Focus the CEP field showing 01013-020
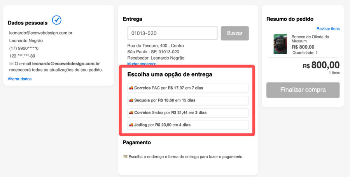The height and width of the screenshot is (177, 350). click(x=172, y=33)
